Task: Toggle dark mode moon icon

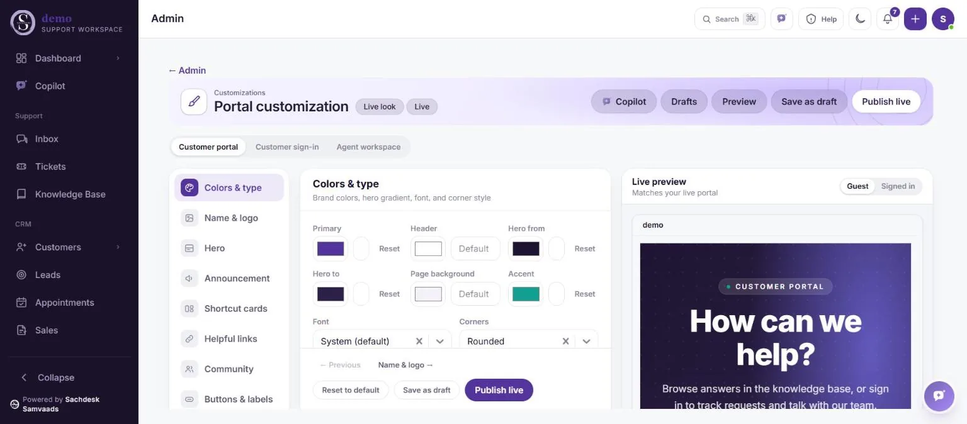Action: click(x=860, y=19)
